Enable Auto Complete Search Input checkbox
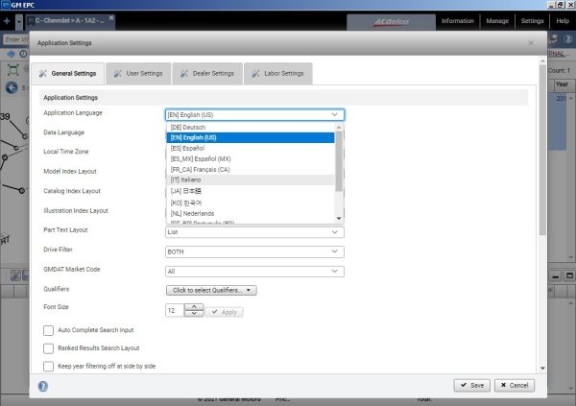 tap(49, 330)
